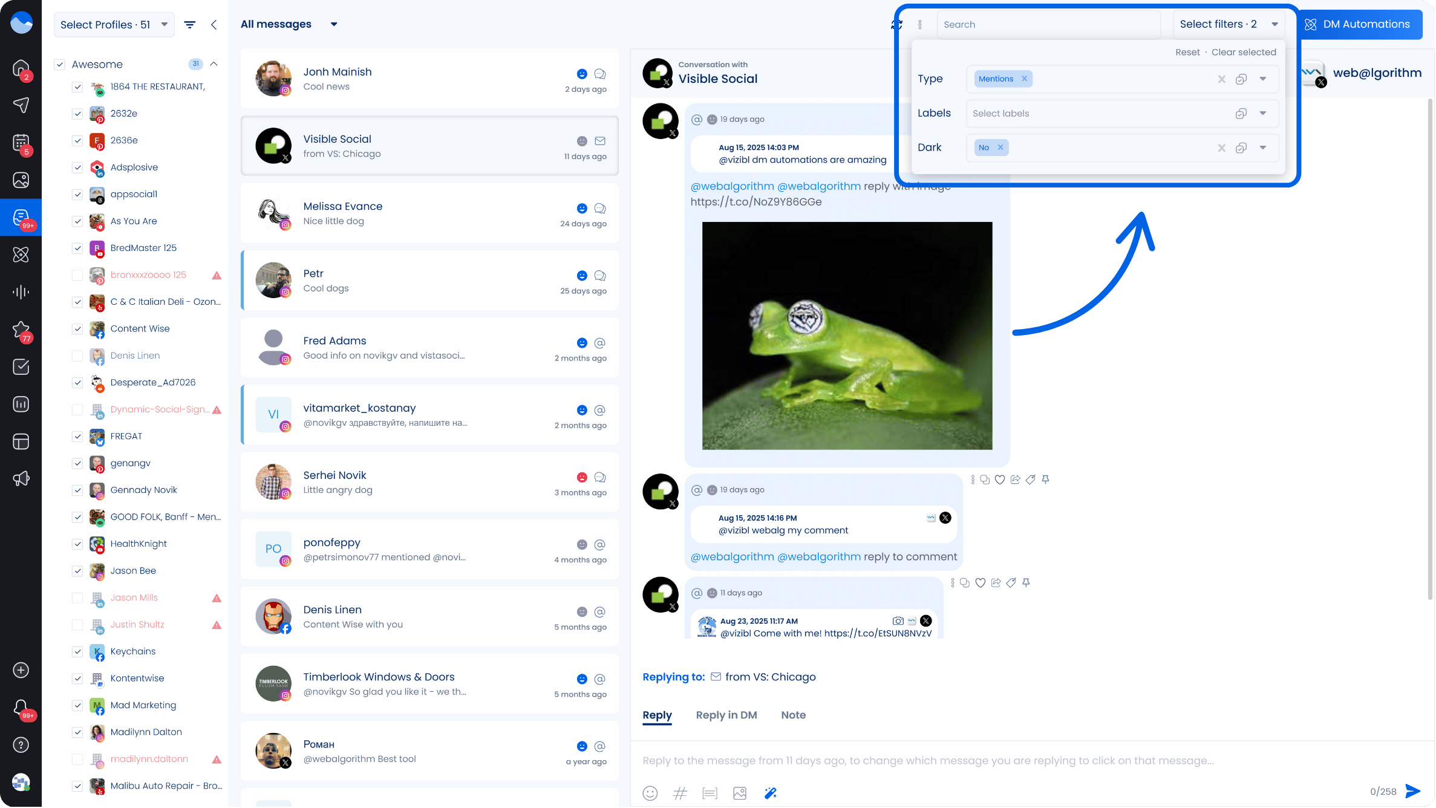
Task: Expand the Type filter dropdown arrow
Action: (1264, 79)
